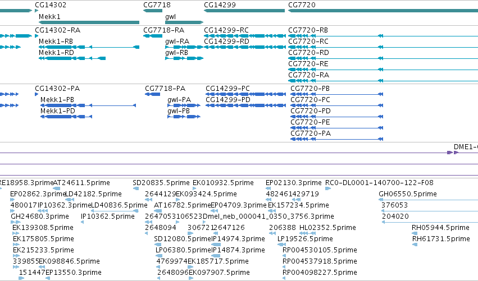478x281 pixels.
Task: Open EST SD12080.5prime
Action: [183, 239]
